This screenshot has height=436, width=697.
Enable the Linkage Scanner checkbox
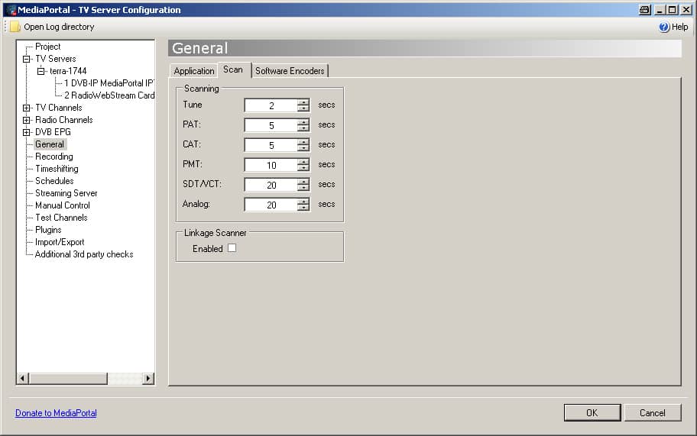coord(232,248)
